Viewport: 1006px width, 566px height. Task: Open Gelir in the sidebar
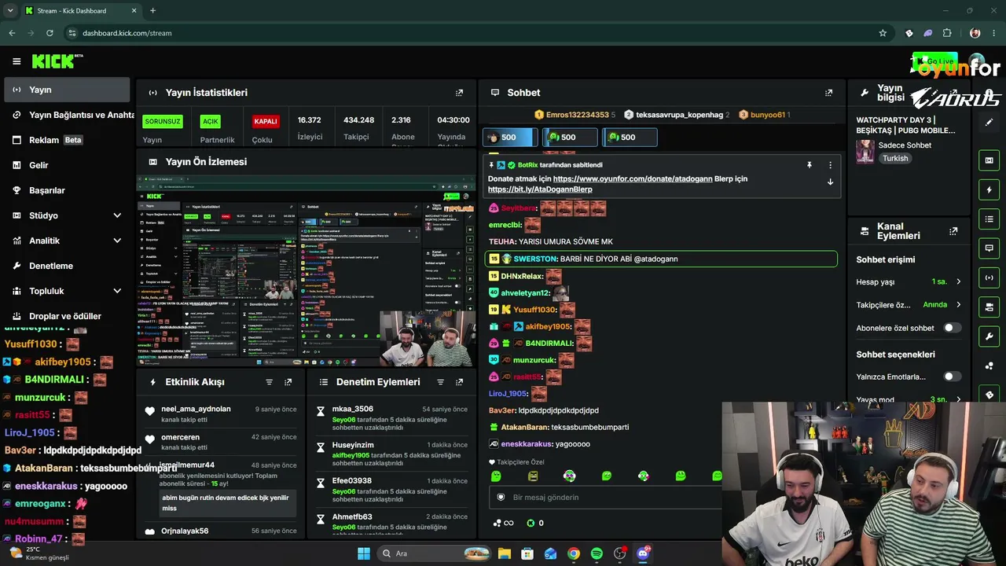click(67, 165)
